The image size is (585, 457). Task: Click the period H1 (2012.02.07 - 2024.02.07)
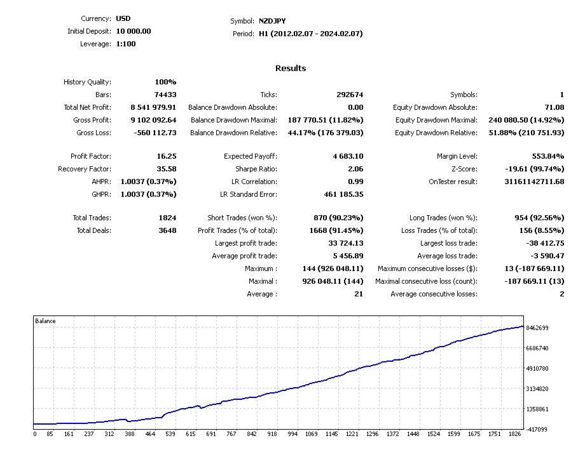tap(311, 34)
